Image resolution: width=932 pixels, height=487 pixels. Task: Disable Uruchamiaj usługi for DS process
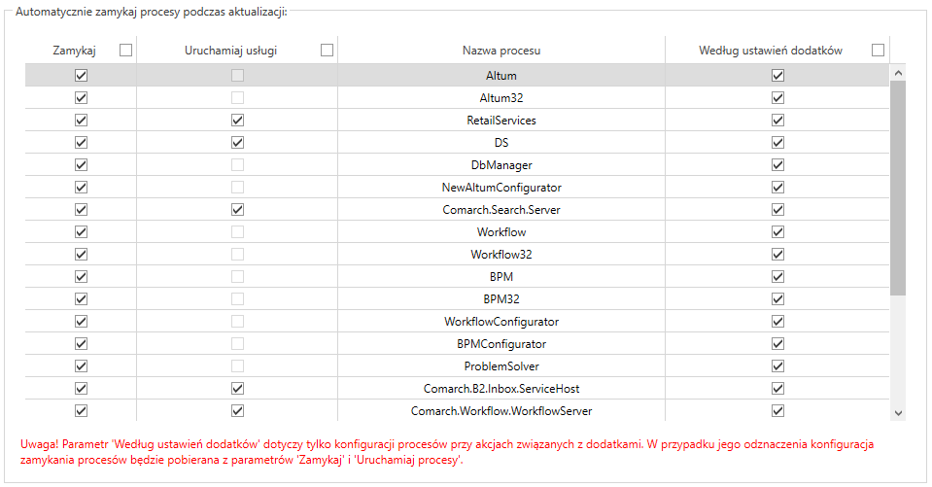point(237,143)
